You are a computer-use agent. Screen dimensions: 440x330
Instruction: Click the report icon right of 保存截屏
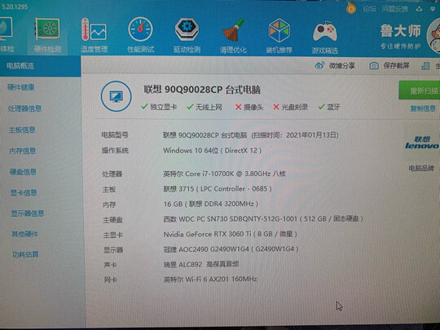click(425, 66)
